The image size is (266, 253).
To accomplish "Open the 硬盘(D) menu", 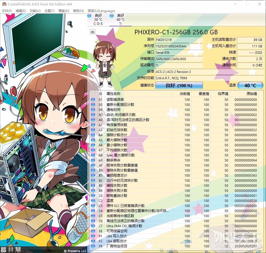I will (x=64, y=11).
